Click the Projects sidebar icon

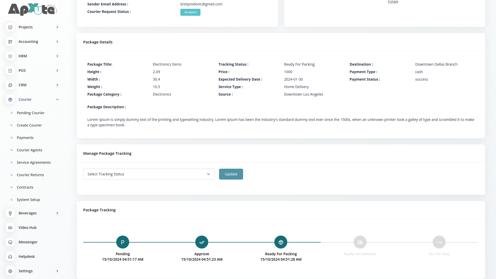tap(10, 27)
